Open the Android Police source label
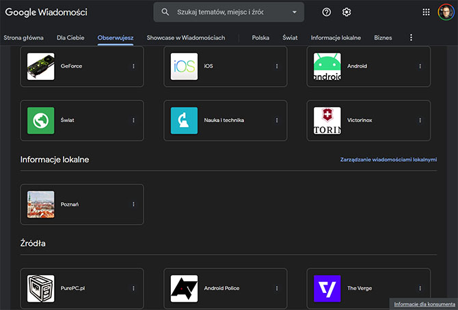 [x=221, y=288]
